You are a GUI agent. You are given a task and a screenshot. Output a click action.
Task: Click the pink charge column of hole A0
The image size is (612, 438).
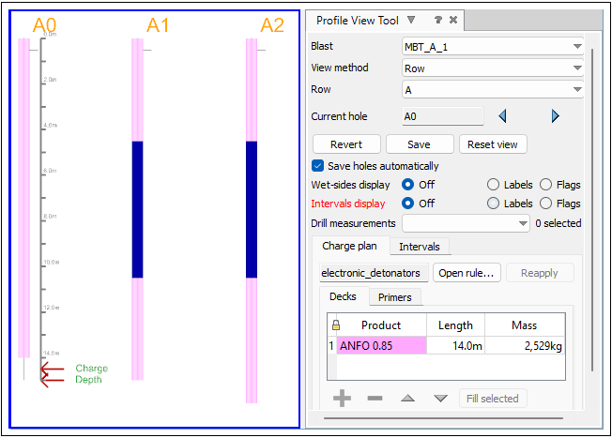pyautogui.click(x=23, y=198)
